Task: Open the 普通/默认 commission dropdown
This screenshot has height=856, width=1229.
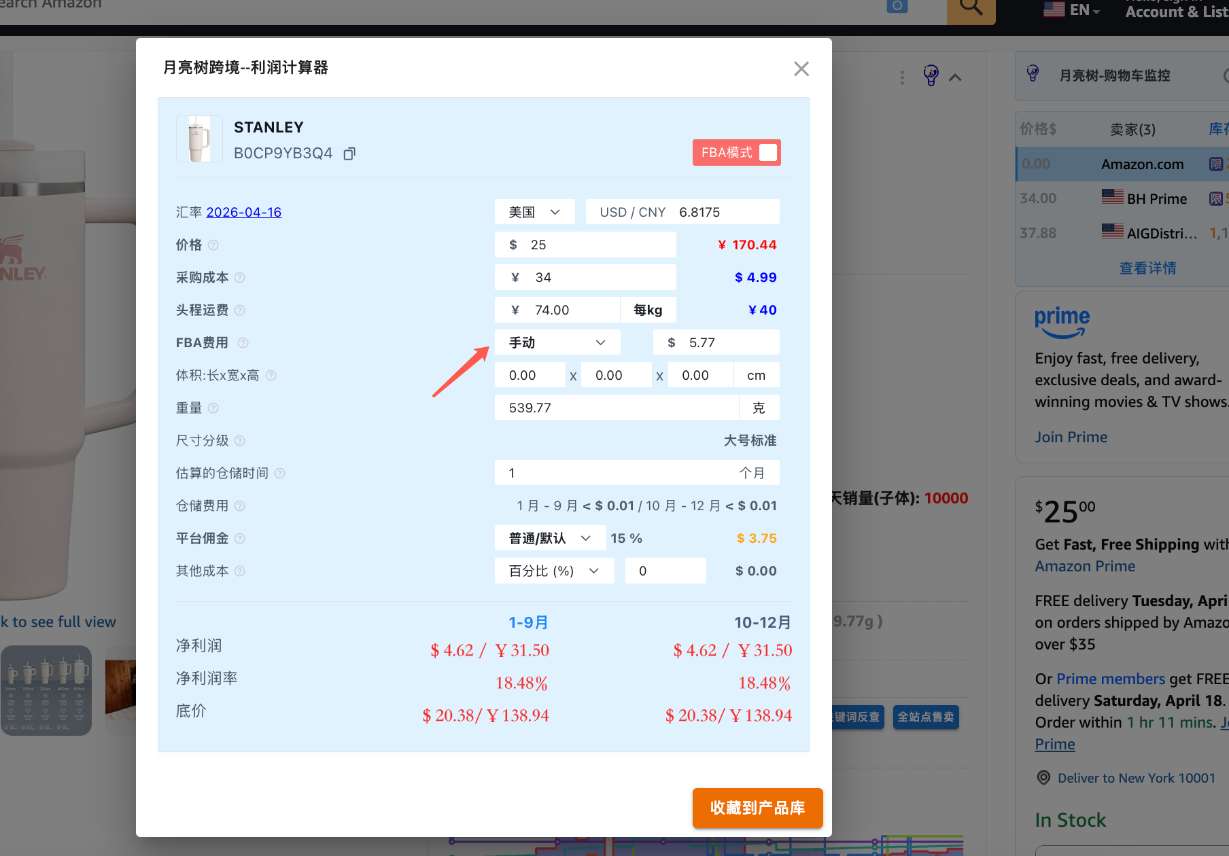Action: click(x=549, y=539)
